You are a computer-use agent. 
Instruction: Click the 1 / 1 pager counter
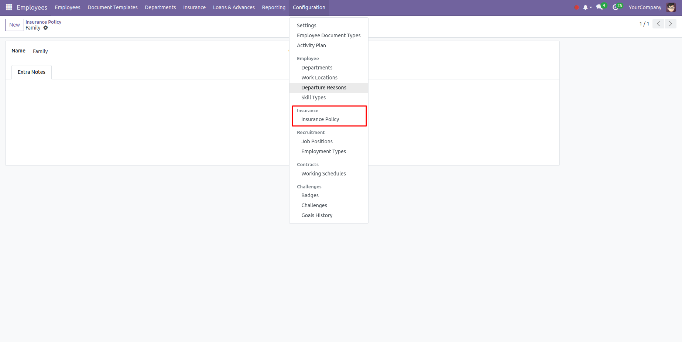tap(644, 24)
